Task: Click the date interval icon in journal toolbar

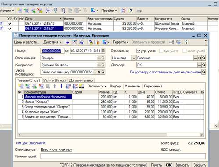Action: point(48,11)
